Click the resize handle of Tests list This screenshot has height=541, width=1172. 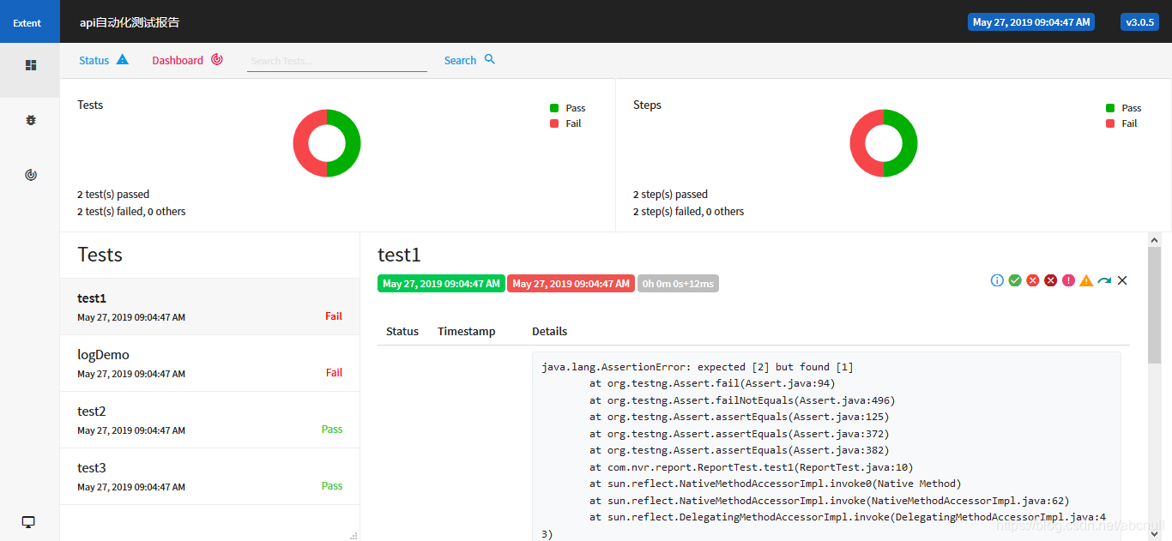353,536
